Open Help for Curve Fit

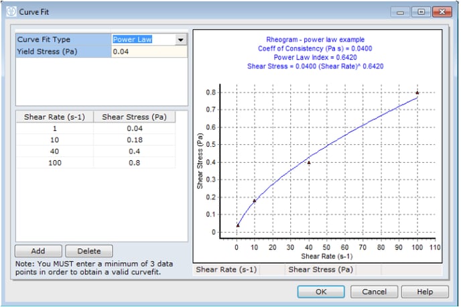[x=425, y=292]
